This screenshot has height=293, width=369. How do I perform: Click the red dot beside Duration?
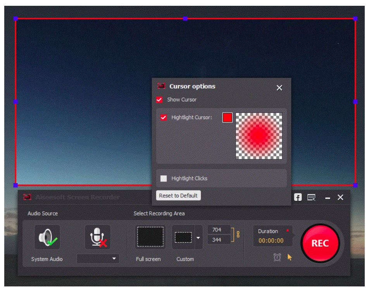[x=288, y=231]
